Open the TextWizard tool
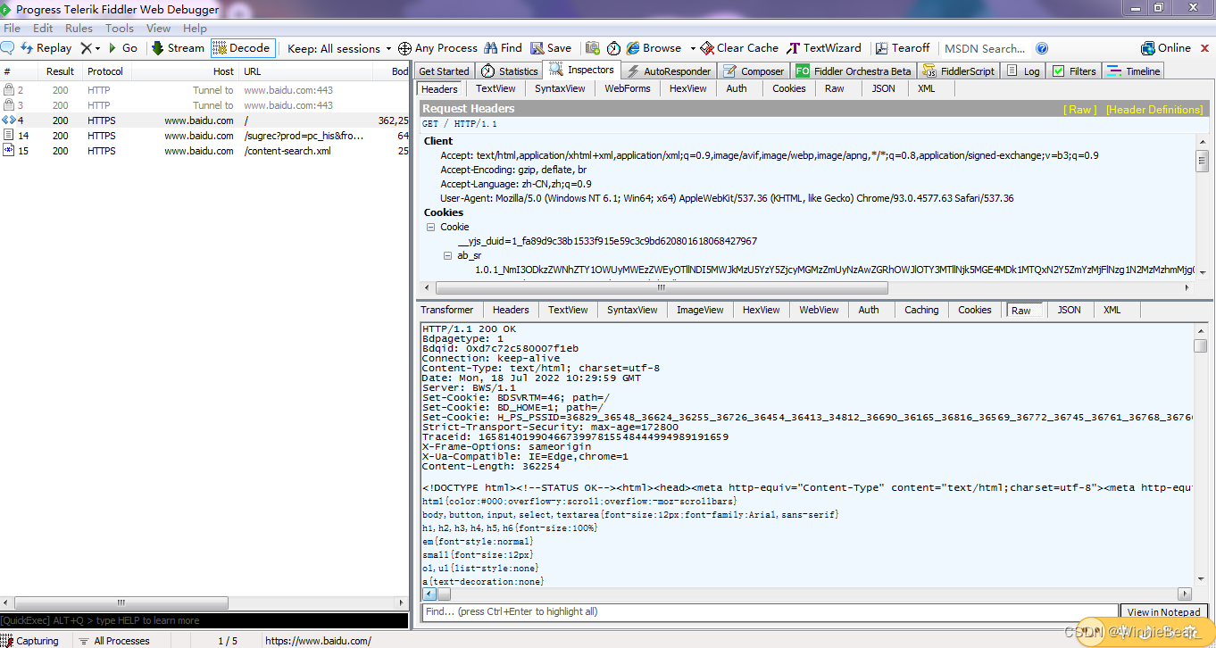The width and height of the screenshot is (1216, 648). 823,48
